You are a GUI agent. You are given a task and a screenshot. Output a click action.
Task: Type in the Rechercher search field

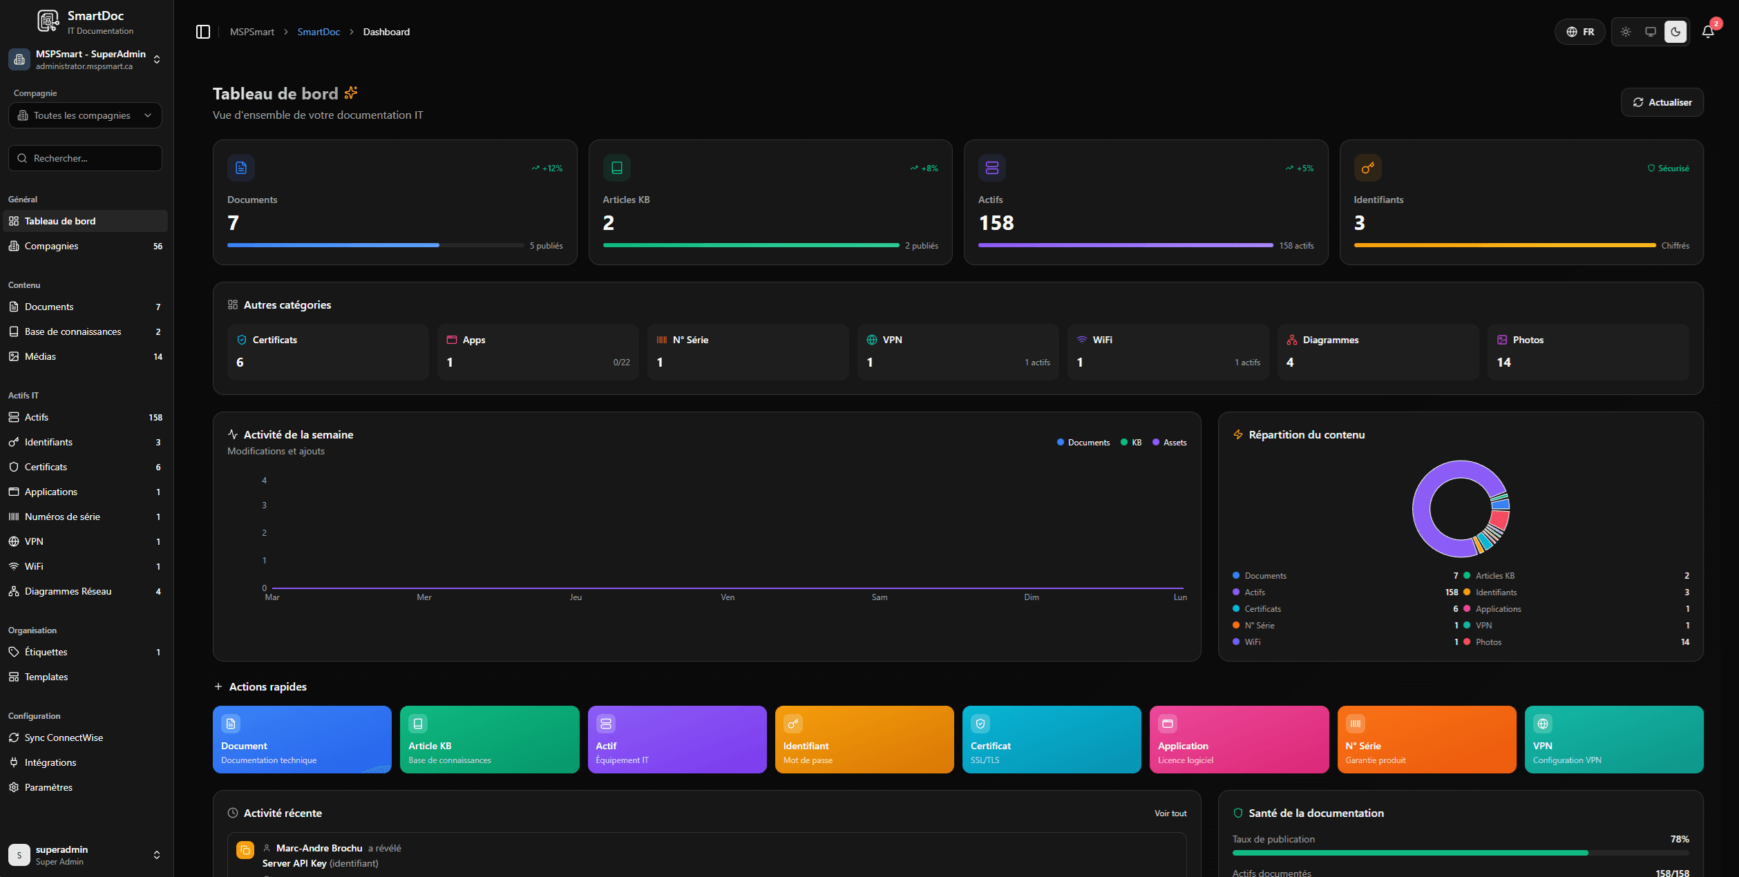click(84, 158)
